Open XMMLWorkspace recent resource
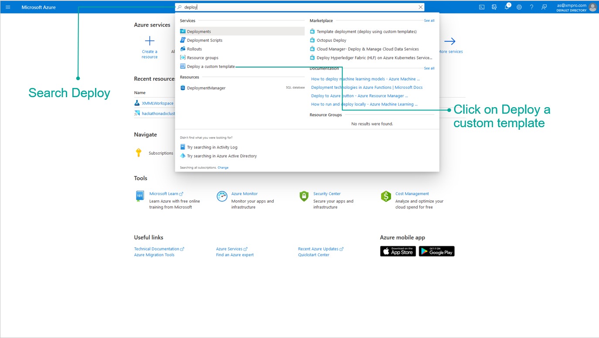 point(157,103)
